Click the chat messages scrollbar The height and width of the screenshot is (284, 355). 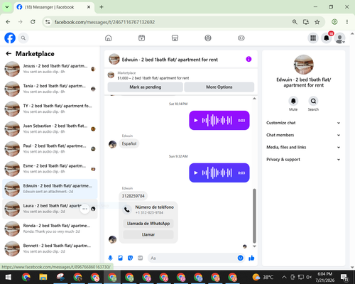point(254,216)
